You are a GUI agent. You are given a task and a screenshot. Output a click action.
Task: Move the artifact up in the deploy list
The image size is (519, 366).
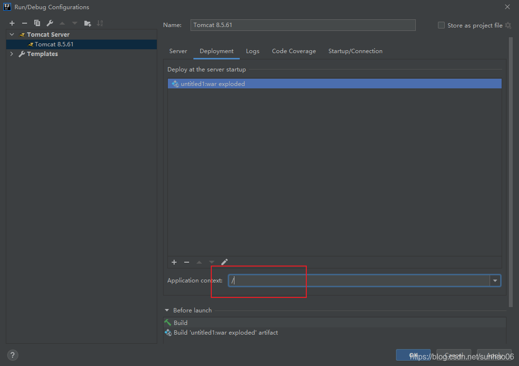[x=199, y=262]
